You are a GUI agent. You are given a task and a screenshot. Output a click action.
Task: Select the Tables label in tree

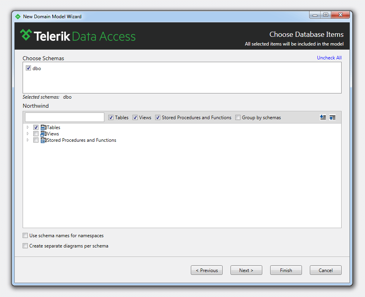[54, 128]
